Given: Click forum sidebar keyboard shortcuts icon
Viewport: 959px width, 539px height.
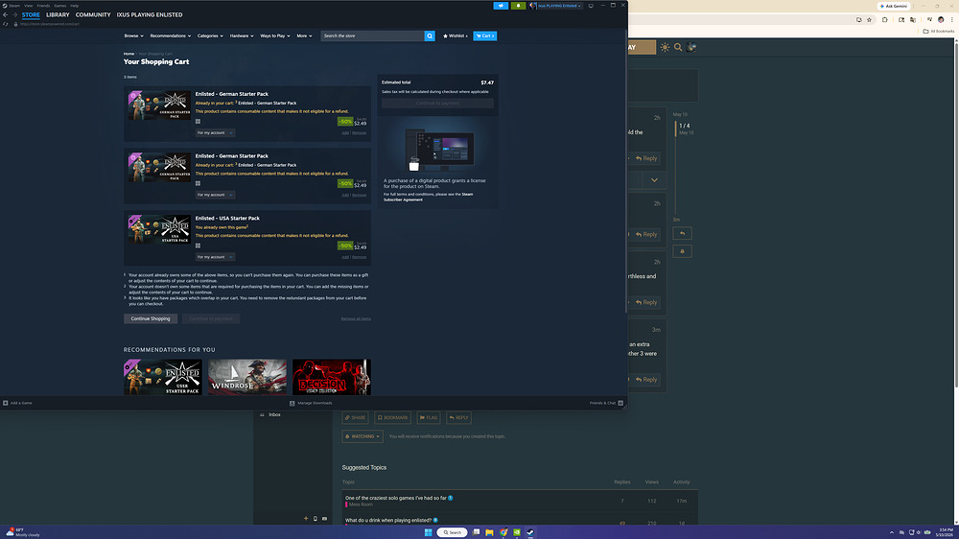Looking at the screenshot, I should point(325,519).
